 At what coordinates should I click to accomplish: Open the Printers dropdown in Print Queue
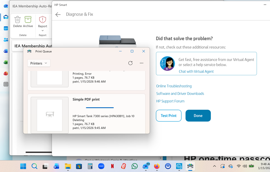click(39, 63)
